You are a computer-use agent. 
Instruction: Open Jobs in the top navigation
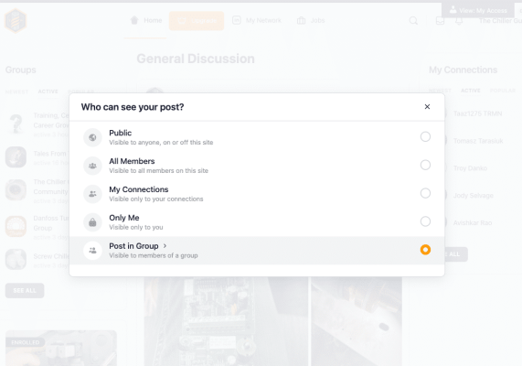pos(311,20)
